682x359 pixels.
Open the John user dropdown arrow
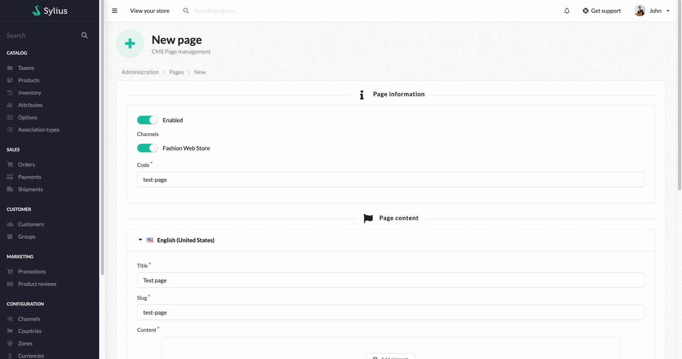668,11
